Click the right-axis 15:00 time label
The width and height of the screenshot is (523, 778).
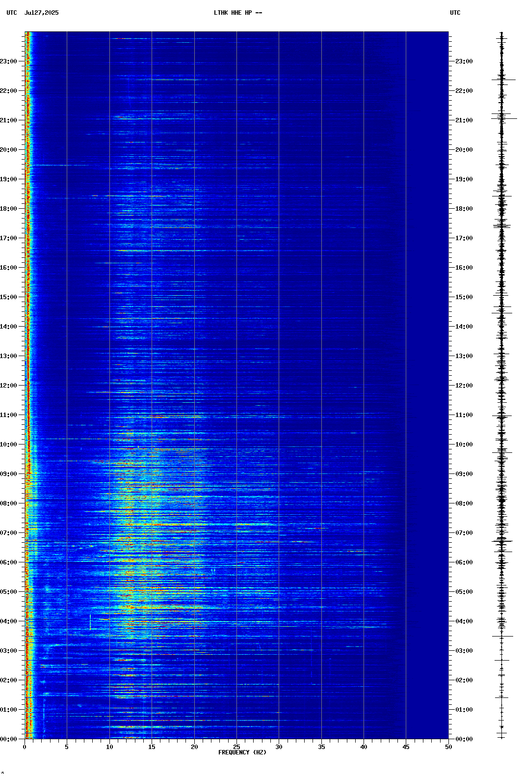click(464, 297)
